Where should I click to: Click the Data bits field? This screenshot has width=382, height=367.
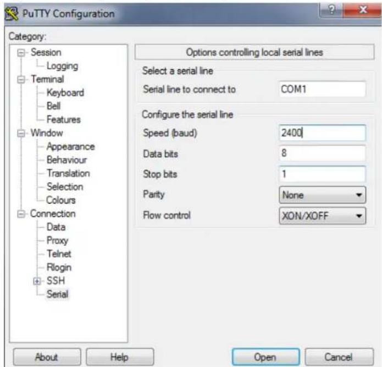[x=322, y=153]
